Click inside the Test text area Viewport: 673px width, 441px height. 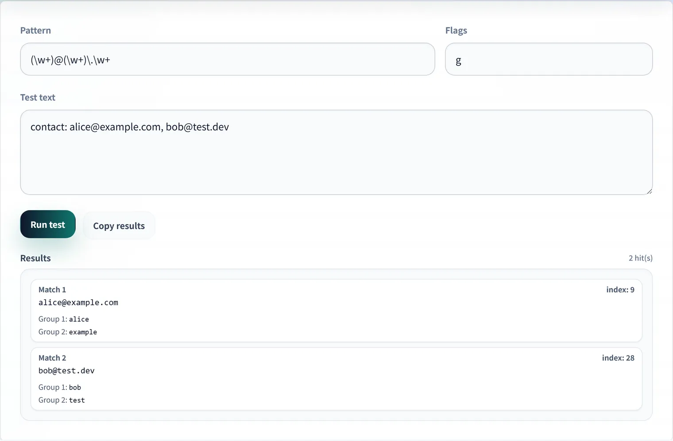336,152
